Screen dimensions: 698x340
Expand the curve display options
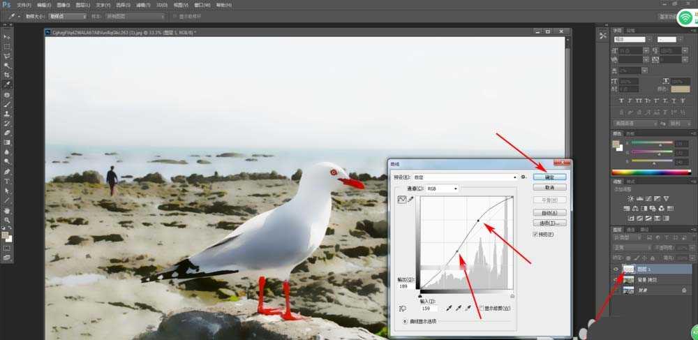[405, 321]
